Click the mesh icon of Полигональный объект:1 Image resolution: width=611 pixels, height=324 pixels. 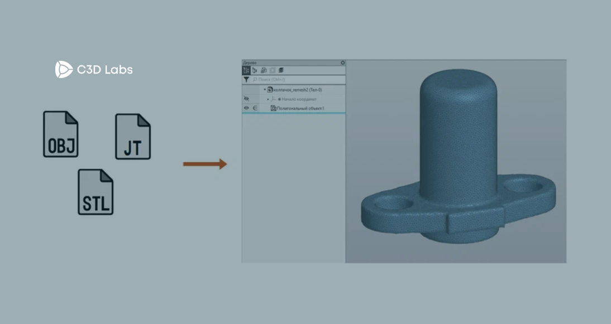pos(274,108)
